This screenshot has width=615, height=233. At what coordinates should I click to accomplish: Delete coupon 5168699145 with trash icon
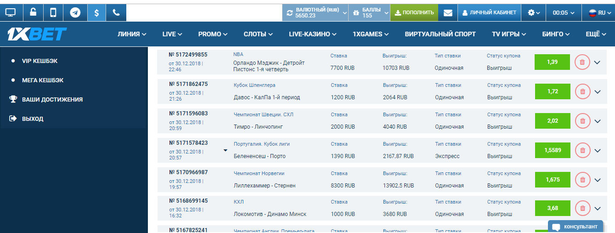(582, 208)
